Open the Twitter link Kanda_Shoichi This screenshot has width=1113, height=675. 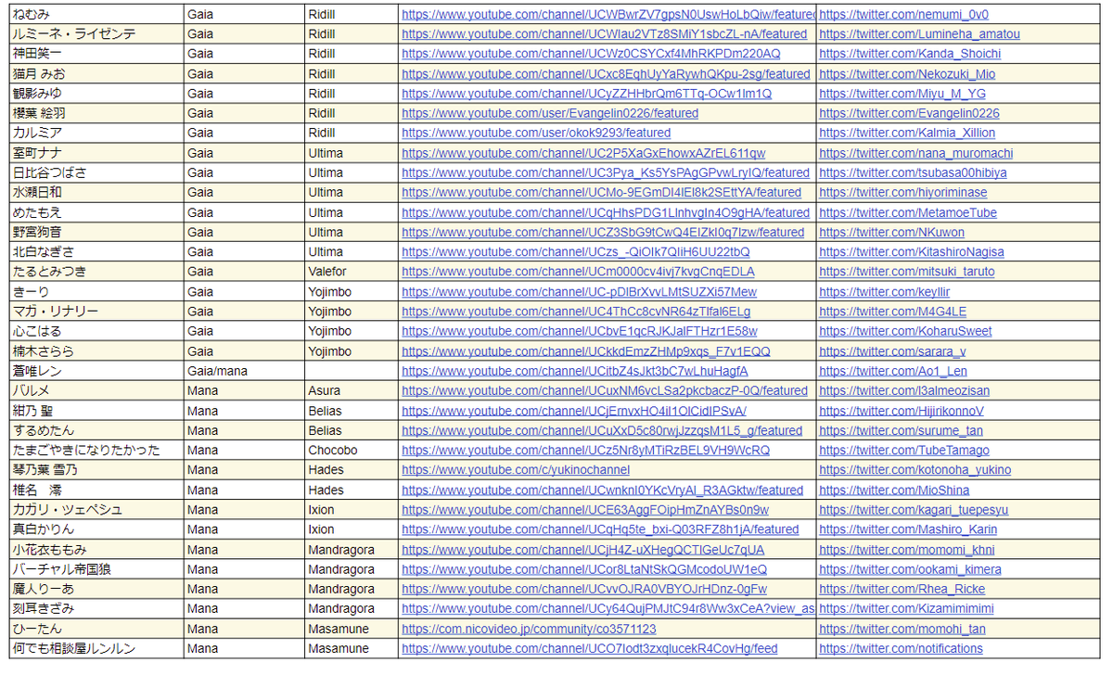pos(911,54)
